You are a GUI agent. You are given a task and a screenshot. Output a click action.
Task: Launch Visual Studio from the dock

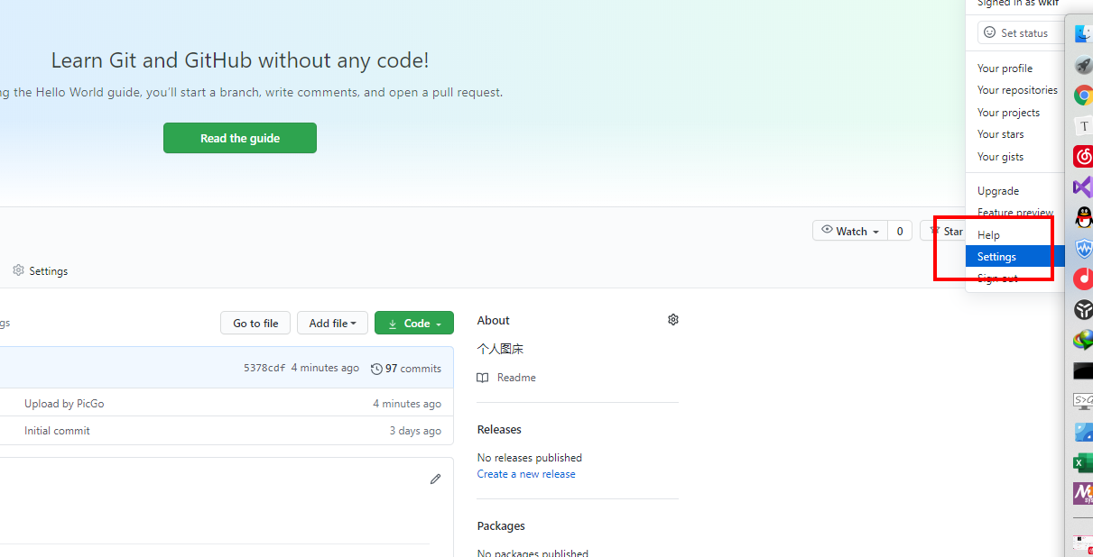[1083, 187]
